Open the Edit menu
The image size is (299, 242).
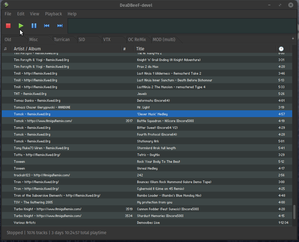(21, 14)
